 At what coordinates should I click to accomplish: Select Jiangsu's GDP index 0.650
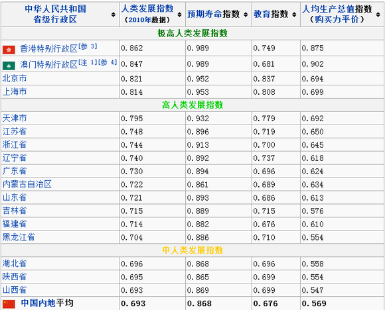click(313, 132)
